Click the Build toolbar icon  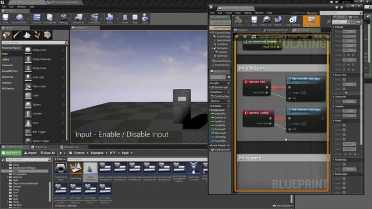[x=109, y=18]
